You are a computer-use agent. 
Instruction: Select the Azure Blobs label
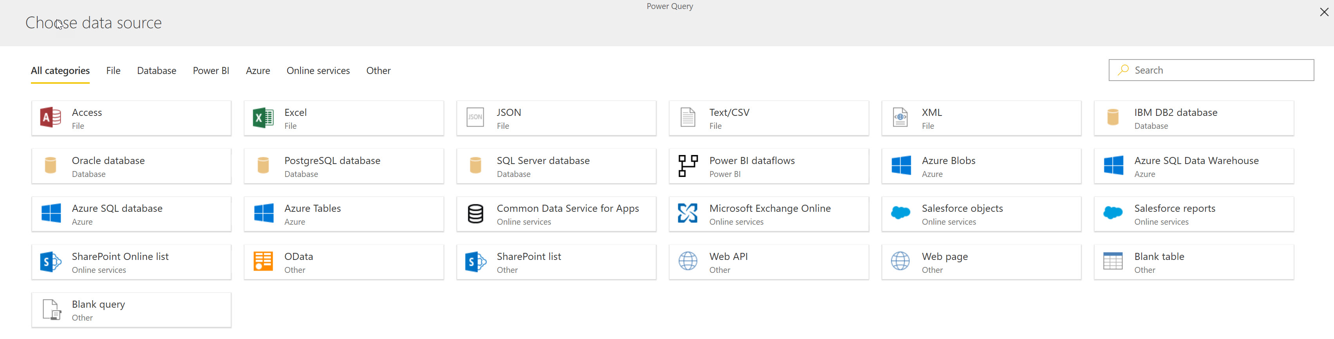coord(948,160)
